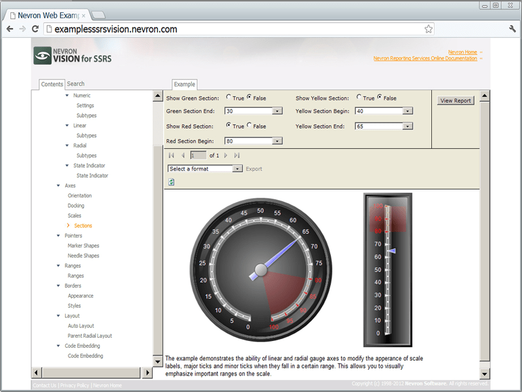Open the Nevron Home header link

463,52
